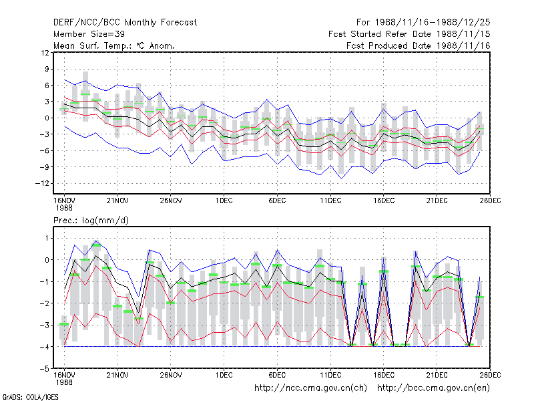534x401 pixels.
Task: Click the forecast period 1988/11/16-1988/12/25 text
Action: [x=423, y=23]
